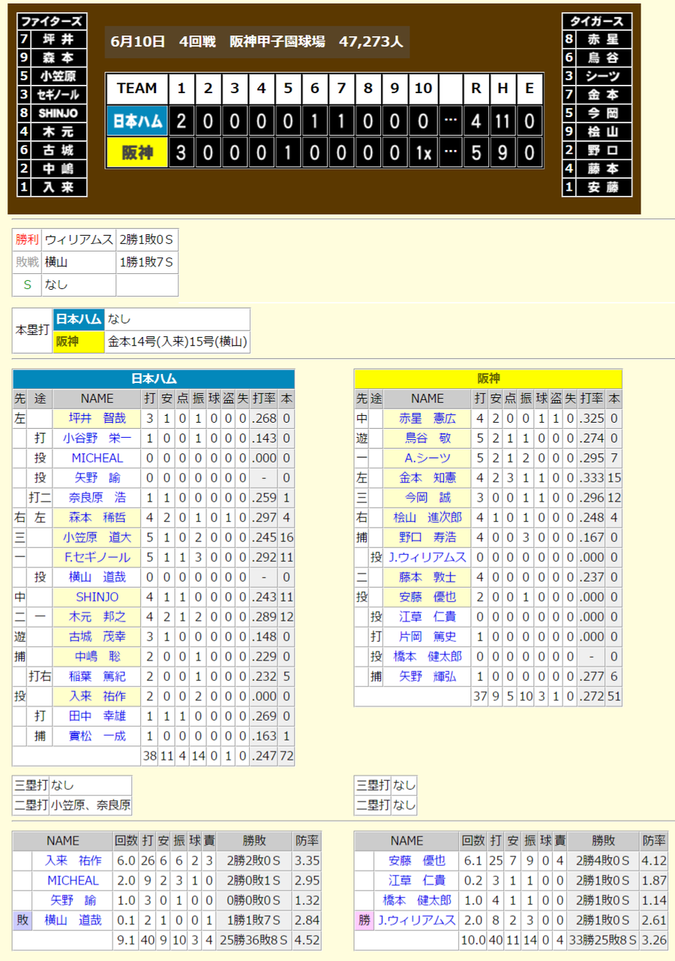Open player link 今岡 誠
This screenshot has width=675, height=961.
coord(427,498)
